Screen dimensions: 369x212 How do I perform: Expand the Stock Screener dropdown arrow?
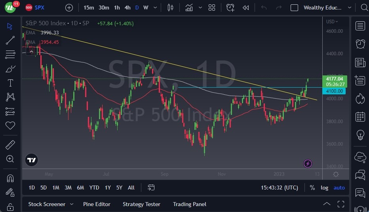[x=72, y=204]
